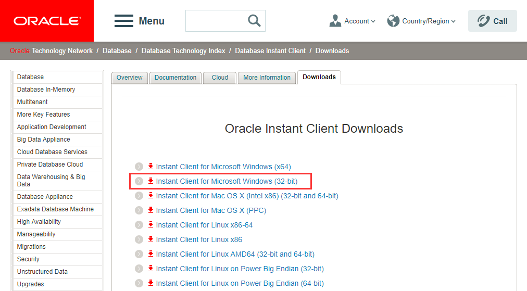Open Cloud Database Services sidebar item
527x291 pixels.
pos(57,152)
